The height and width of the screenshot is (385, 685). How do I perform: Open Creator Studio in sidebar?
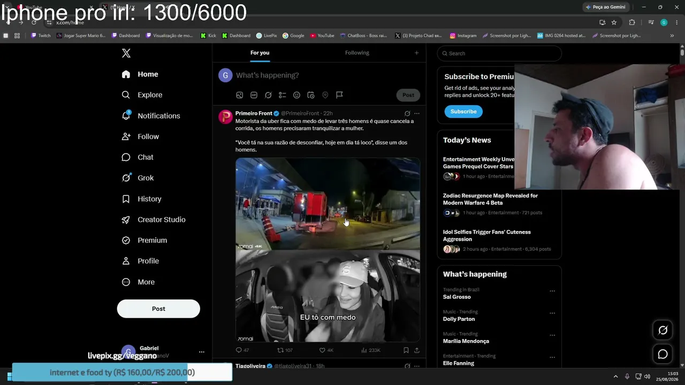[154, 220]
